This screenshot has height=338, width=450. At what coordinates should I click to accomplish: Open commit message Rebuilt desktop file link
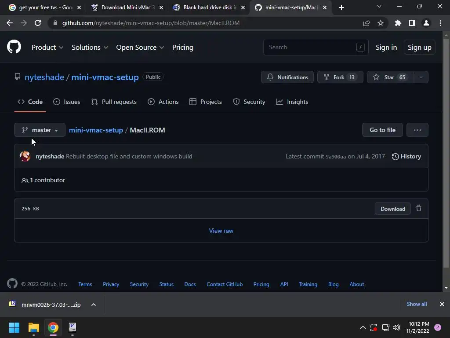129,156
